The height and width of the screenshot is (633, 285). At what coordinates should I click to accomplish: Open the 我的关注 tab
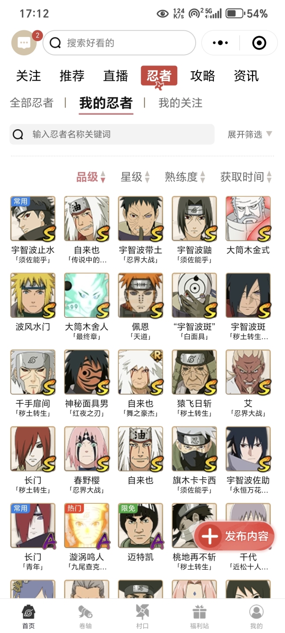point(180,103)
